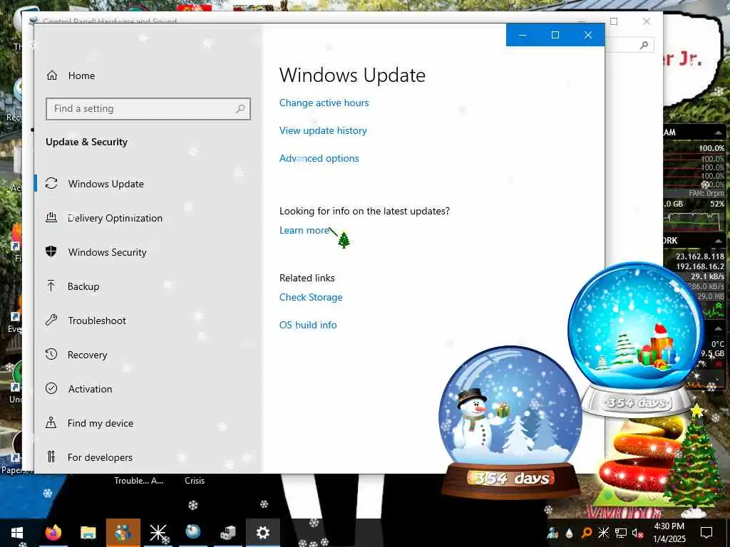This screenshot has width=730, height=547.
Task: Click the snowflake system tray icon
Action: (x=603, y=533)
